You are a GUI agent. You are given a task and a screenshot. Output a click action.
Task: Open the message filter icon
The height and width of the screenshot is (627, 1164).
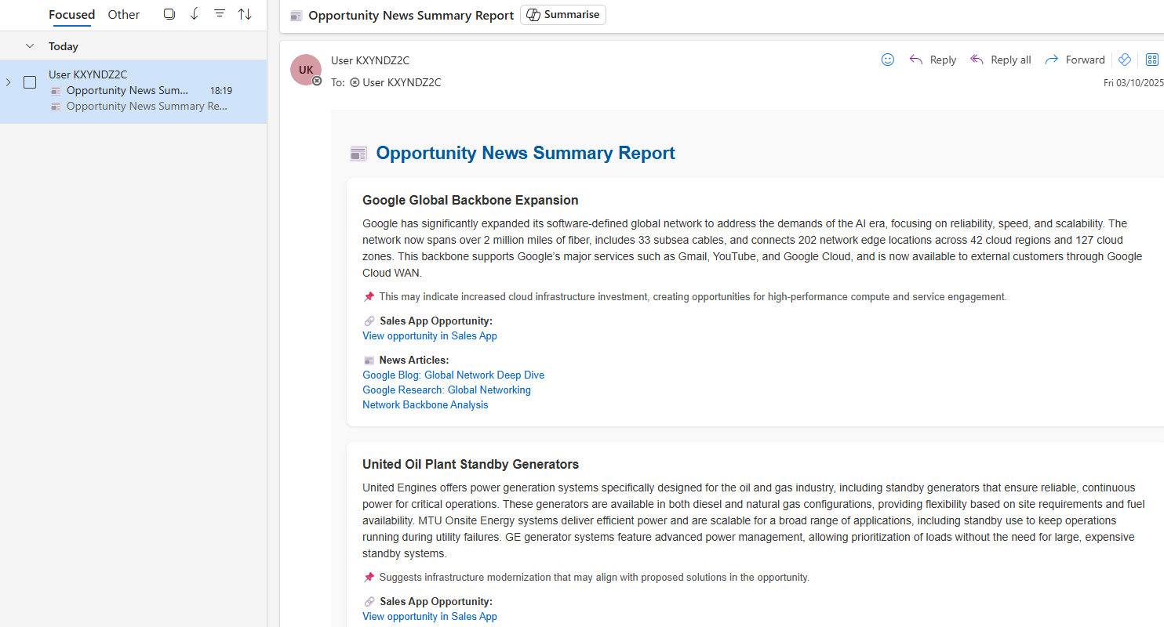click(x=220, y=14)
